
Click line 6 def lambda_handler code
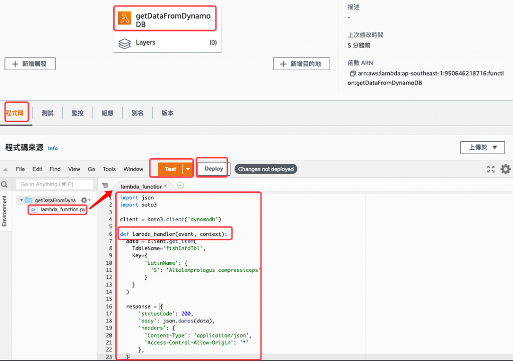tap(173, 234)
